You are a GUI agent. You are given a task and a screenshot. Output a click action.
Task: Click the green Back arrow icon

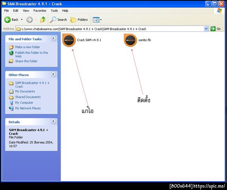tap(8, 20)
